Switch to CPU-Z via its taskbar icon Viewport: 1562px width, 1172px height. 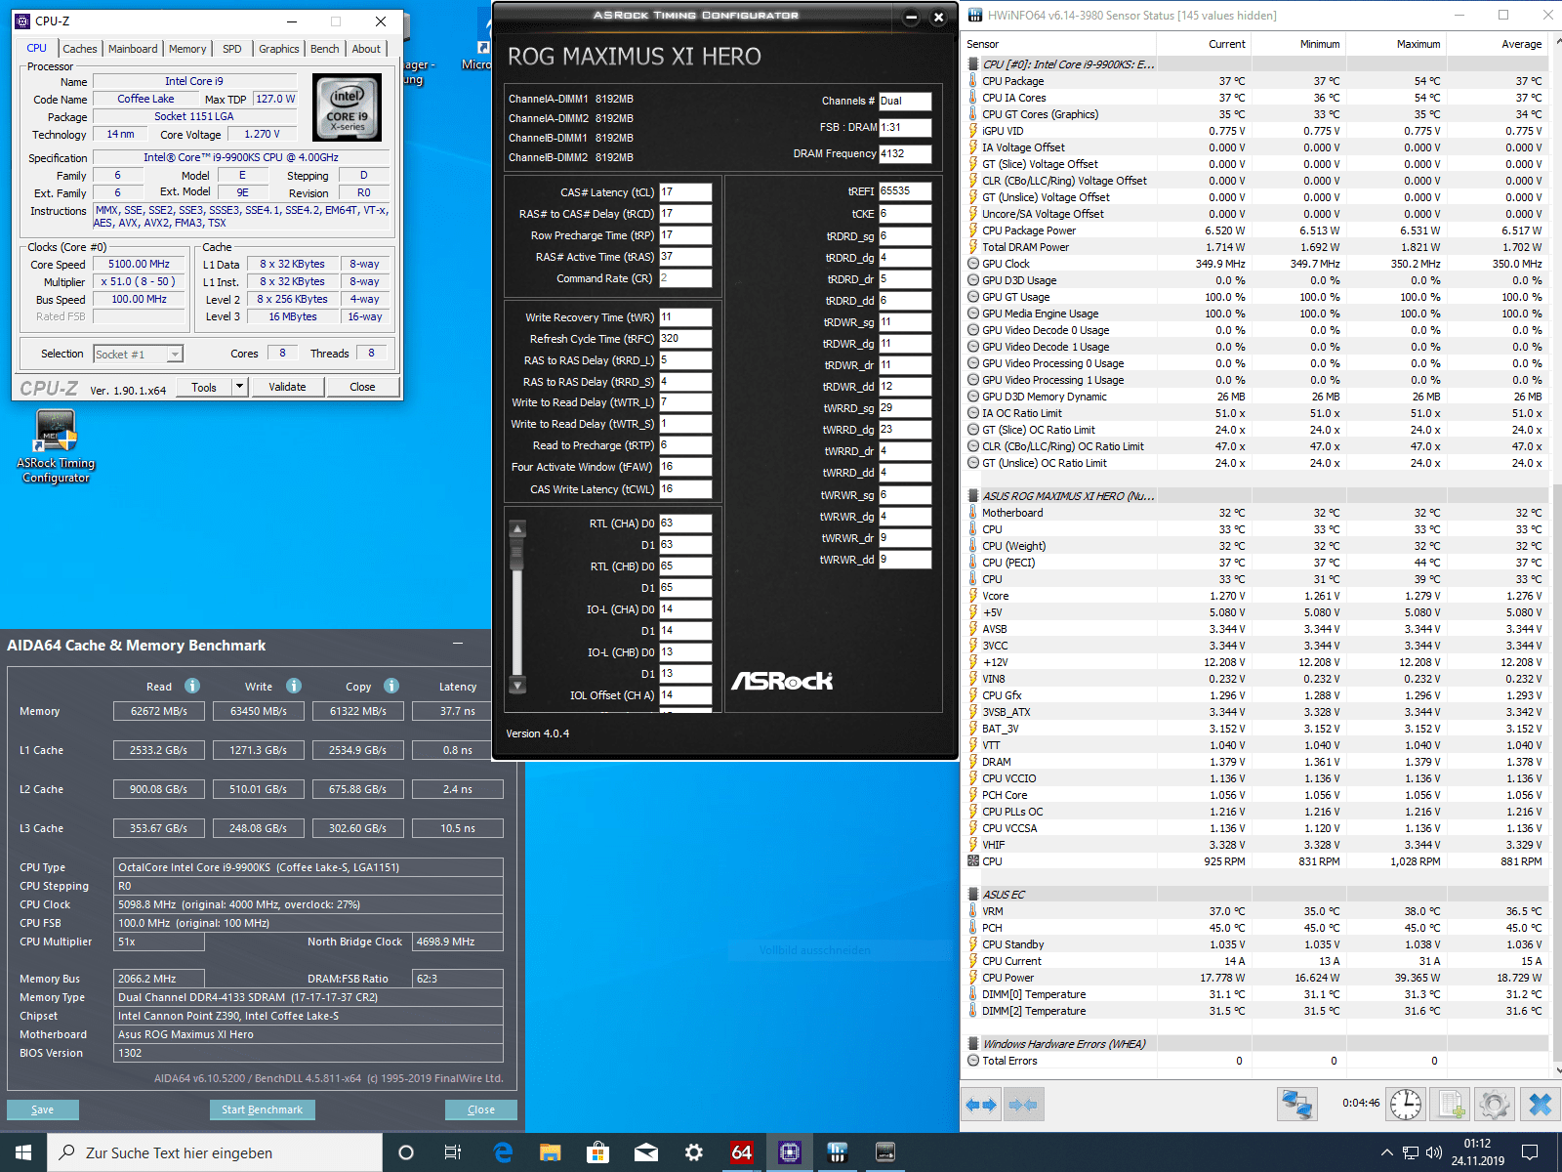[x=790, y=1152]
